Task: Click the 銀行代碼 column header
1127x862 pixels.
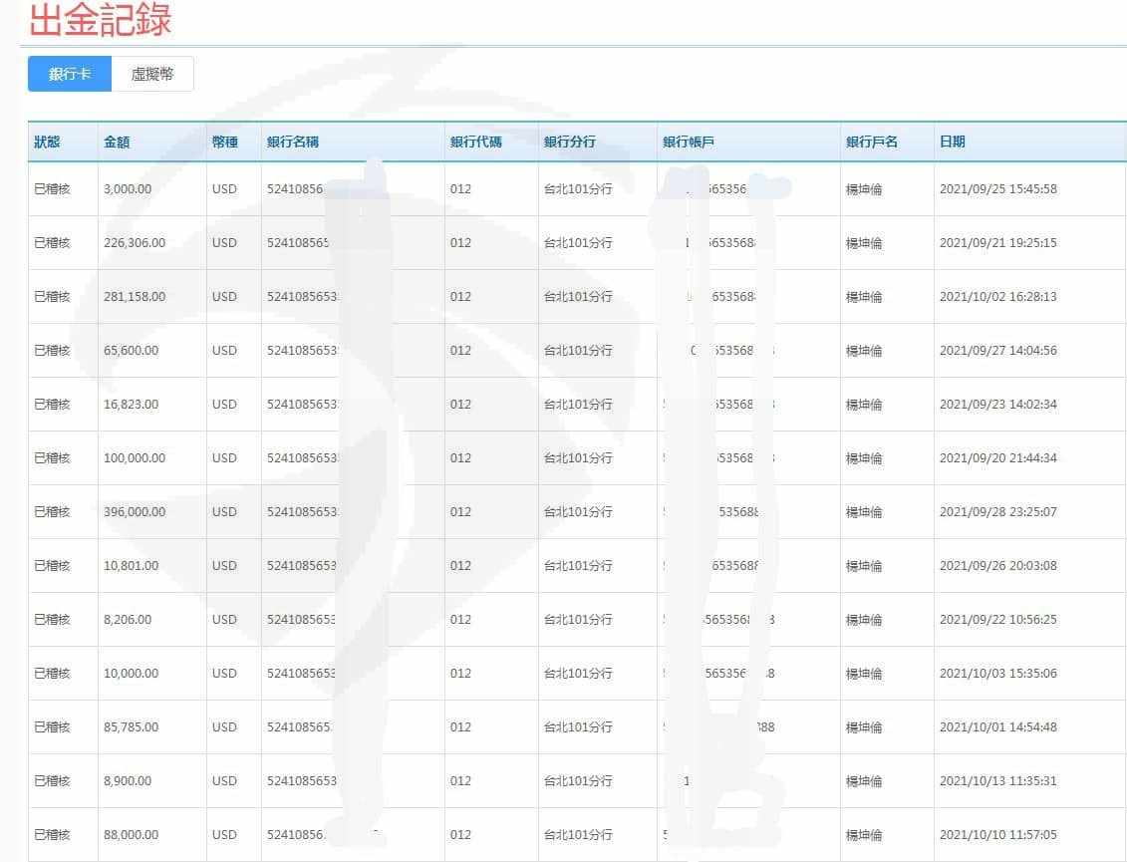Action: [476, 142]
